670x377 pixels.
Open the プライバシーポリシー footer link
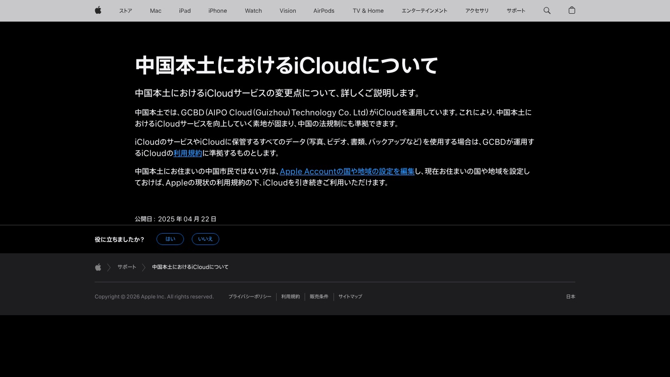tap(250, 296)
